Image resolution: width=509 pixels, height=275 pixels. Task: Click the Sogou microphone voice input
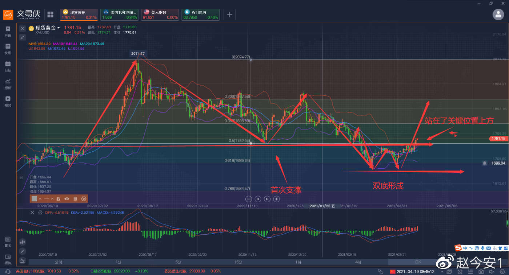pyautogui.click(x=482, y=248)
